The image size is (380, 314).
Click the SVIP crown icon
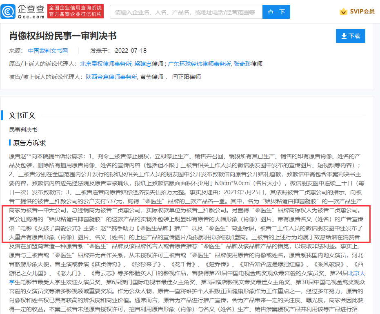click(343, 11)
